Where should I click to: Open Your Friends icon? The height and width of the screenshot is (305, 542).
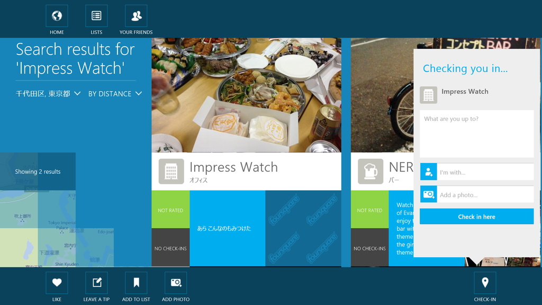(x=136, y=16)
